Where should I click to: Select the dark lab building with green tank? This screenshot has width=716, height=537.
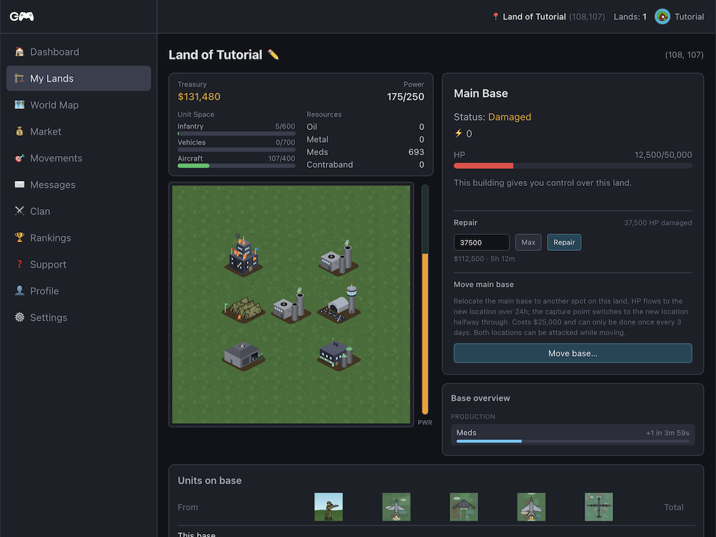tap(338, 355)
